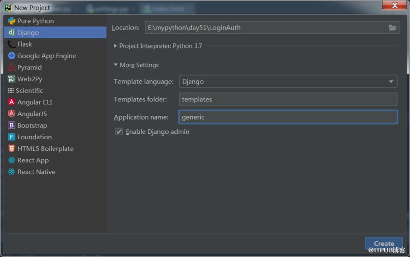The height and width of the screenshot is (257, 410).
Task: Click the Angular CLI red icon
Action: [12, 102]
